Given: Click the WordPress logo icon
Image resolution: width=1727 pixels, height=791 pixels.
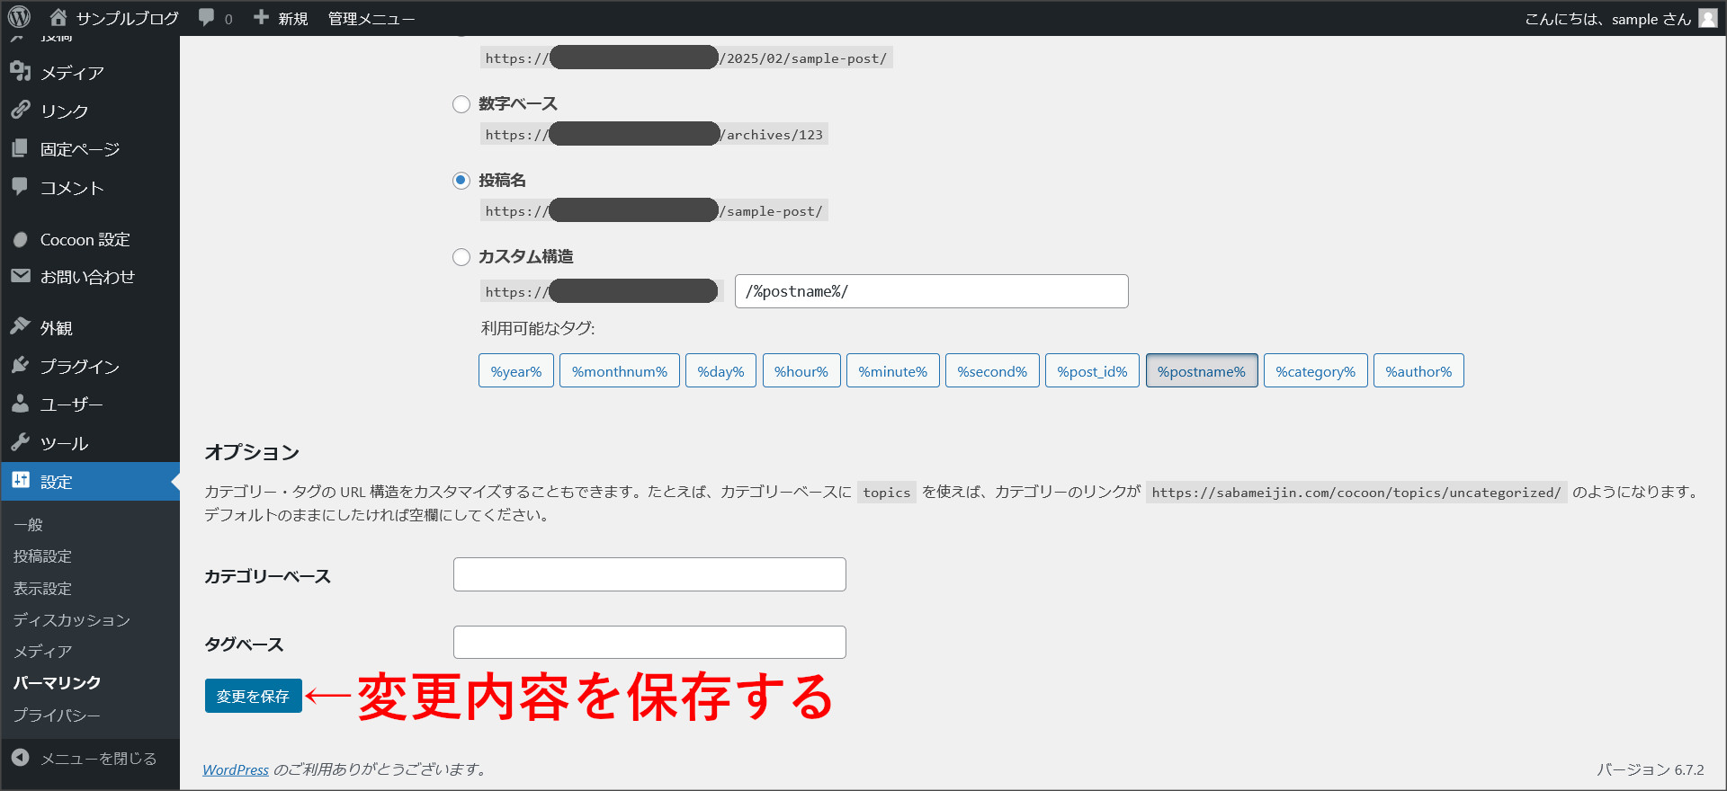Looking at the screenshot, I should (19, 17).
